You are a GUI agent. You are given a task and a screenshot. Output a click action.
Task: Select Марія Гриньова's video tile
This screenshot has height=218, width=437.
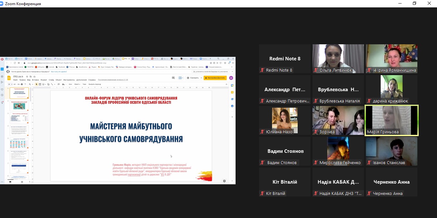click(391, 120)
